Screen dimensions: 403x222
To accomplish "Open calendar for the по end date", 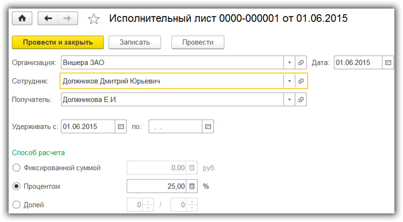I will (208, 126).
